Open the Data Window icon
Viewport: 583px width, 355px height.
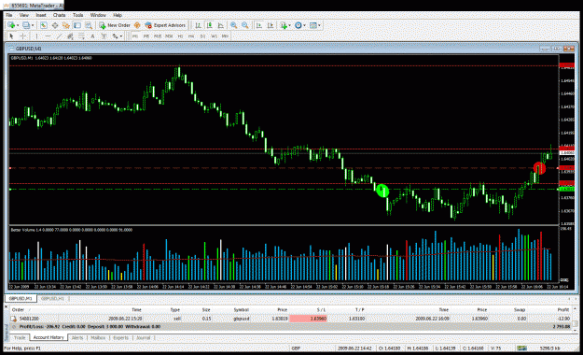[x=55, y=25]
